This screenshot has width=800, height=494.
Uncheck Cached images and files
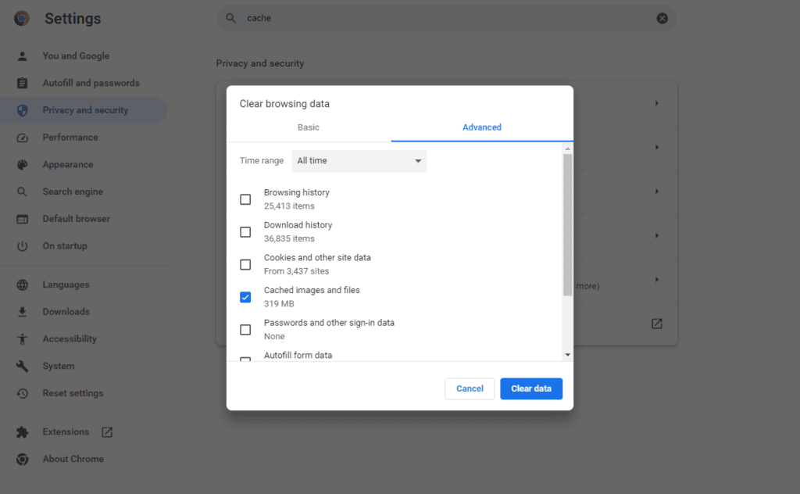coord(245,297)
